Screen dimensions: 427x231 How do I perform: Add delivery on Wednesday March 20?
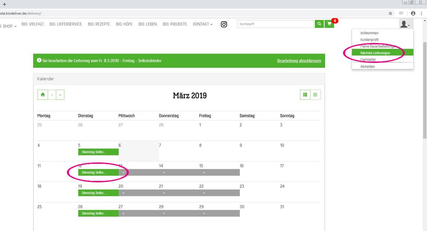tap(123, 193)
